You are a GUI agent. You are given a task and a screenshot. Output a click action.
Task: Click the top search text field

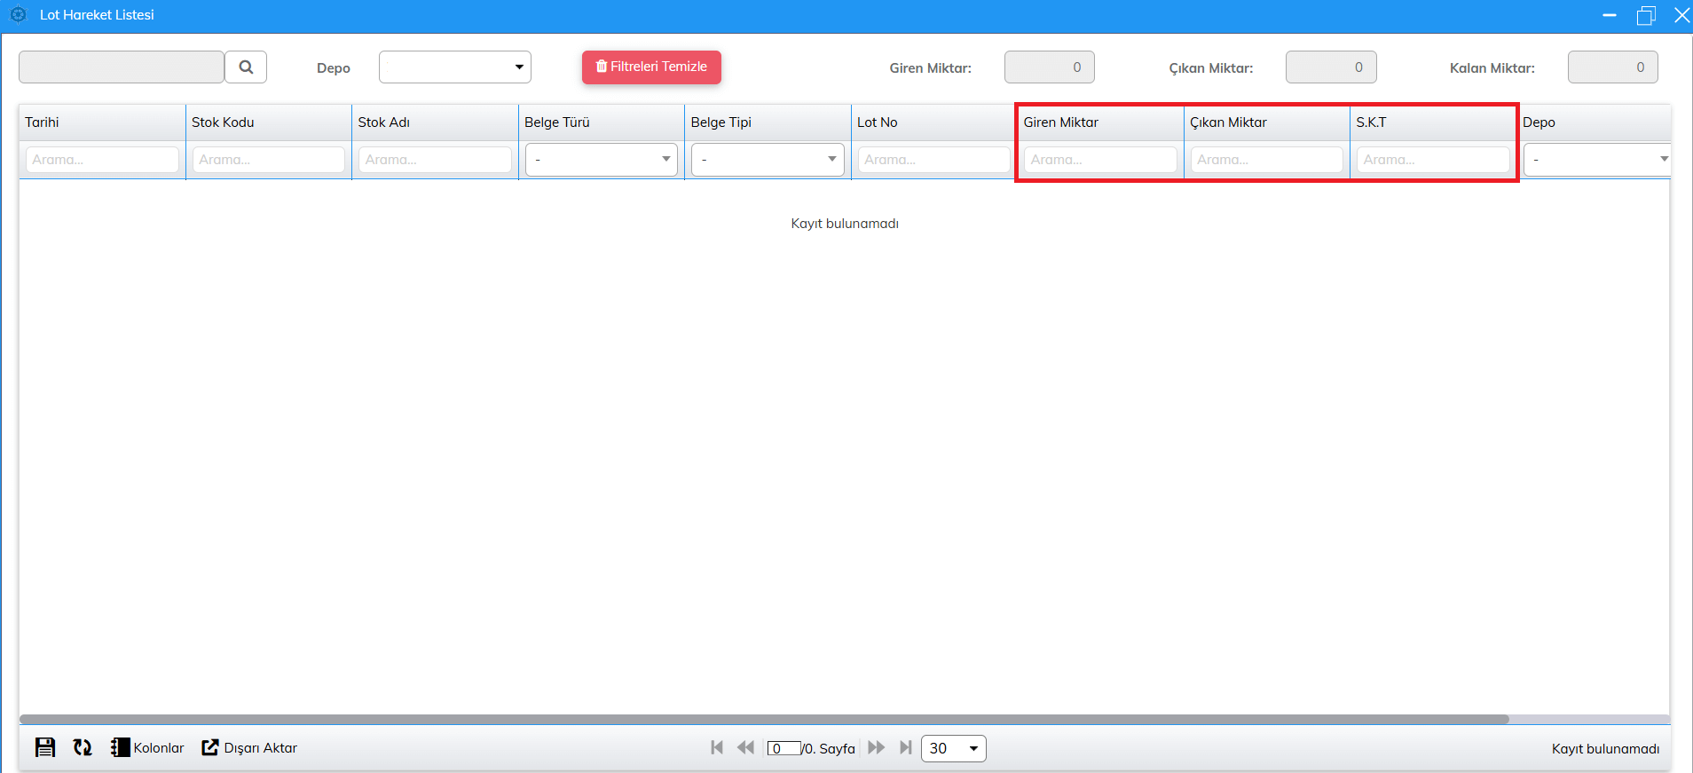pyautogui.click(x=122, y=67)
